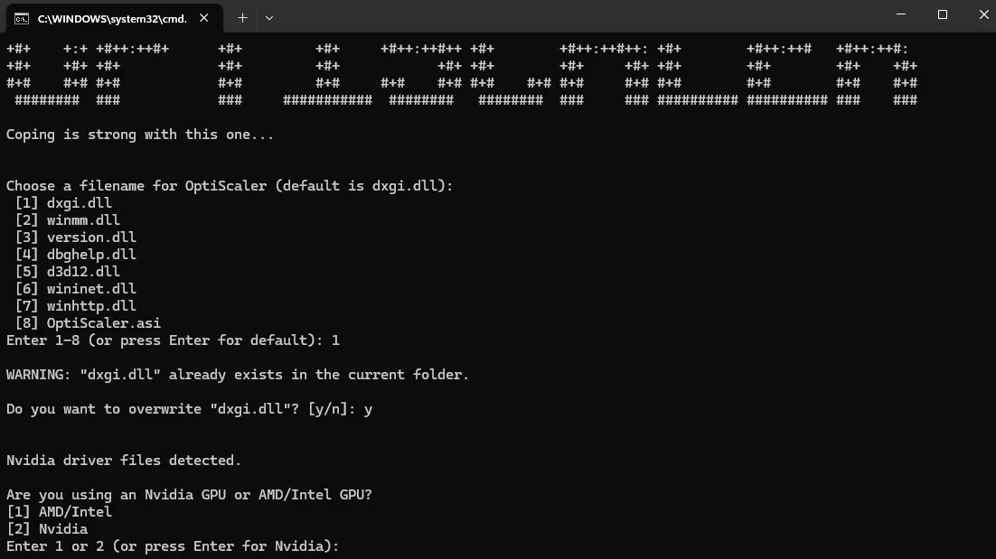Click the "[3] version.dll" option line

(75, 238)
